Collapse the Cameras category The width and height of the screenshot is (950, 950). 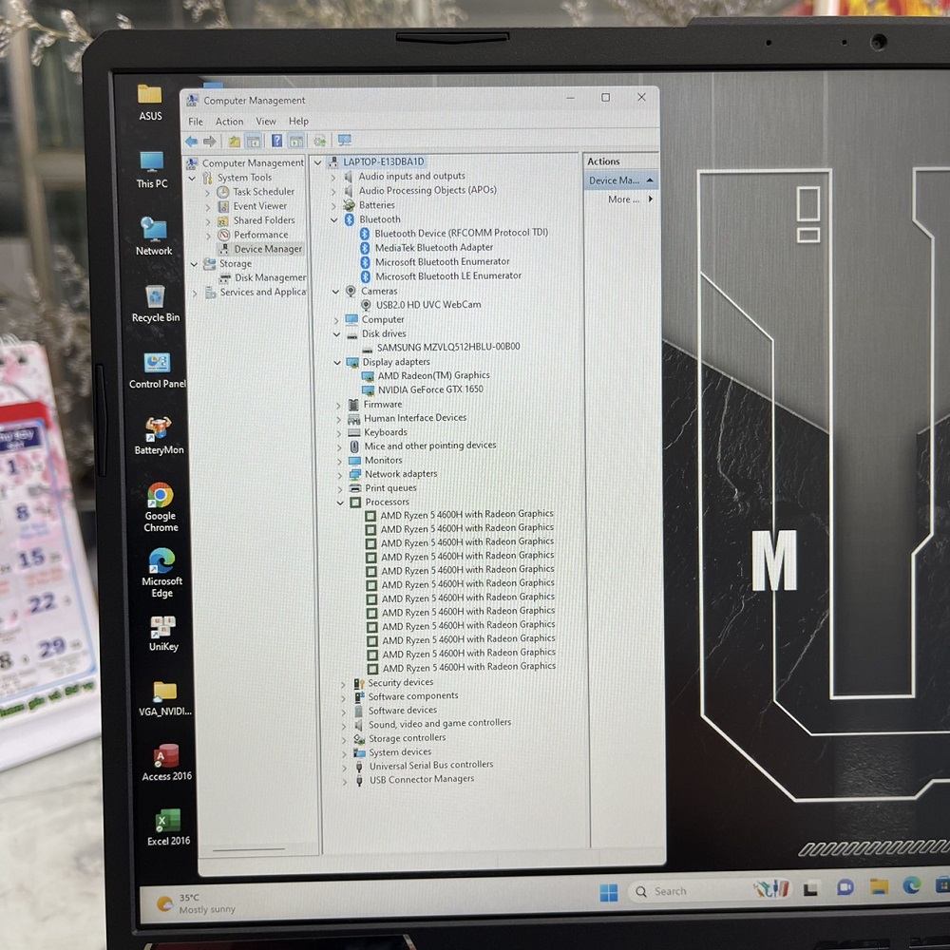click(335, 292)
